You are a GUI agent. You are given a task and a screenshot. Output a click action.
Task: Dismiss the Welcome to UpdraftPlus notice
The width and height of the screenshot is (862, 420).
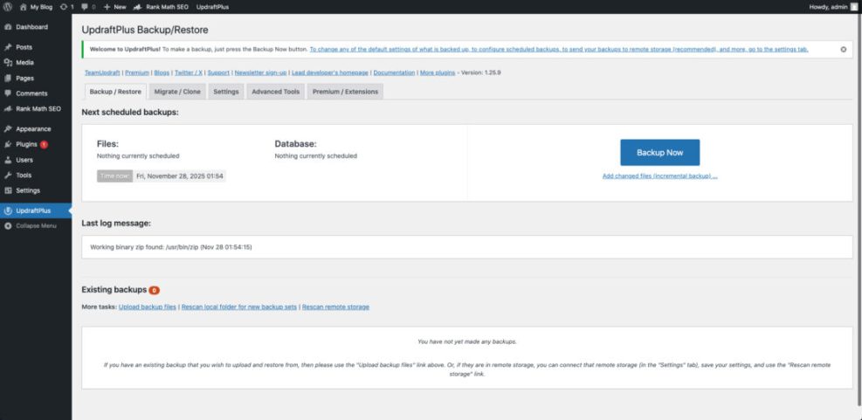844,49
